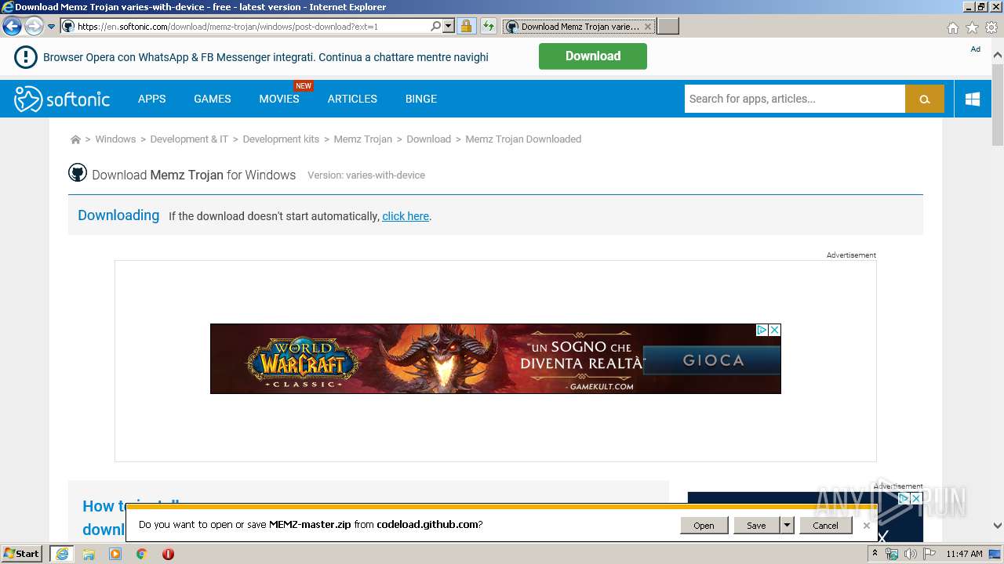This screenshot has width=1004, height=564.
Task: Click Open in the download prompt
Action: tap(704, 526)
